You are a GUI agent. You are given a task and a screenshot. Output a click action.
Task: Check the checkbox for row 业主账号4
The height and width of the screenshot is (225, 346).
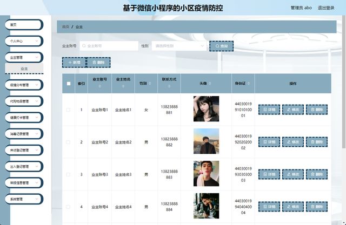(68, 207)
